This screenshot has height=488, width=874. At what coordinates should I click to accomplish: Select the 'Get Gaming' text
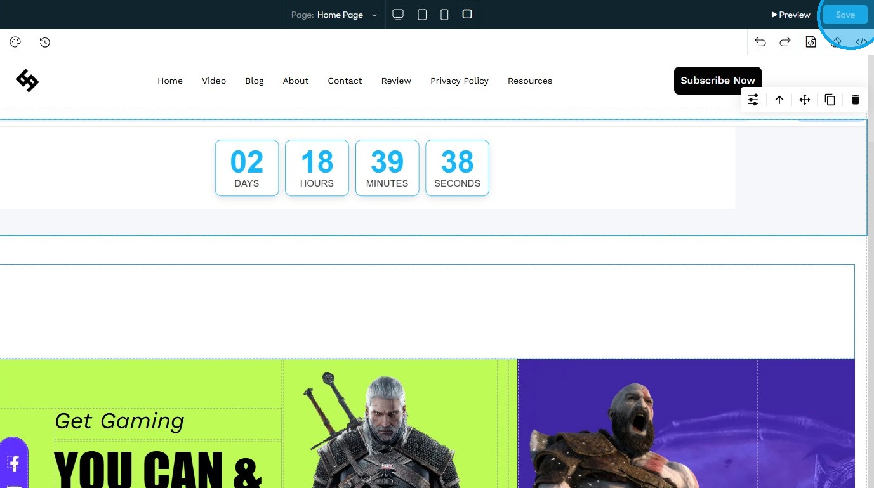pyautogui.click(x=119, y=421)
